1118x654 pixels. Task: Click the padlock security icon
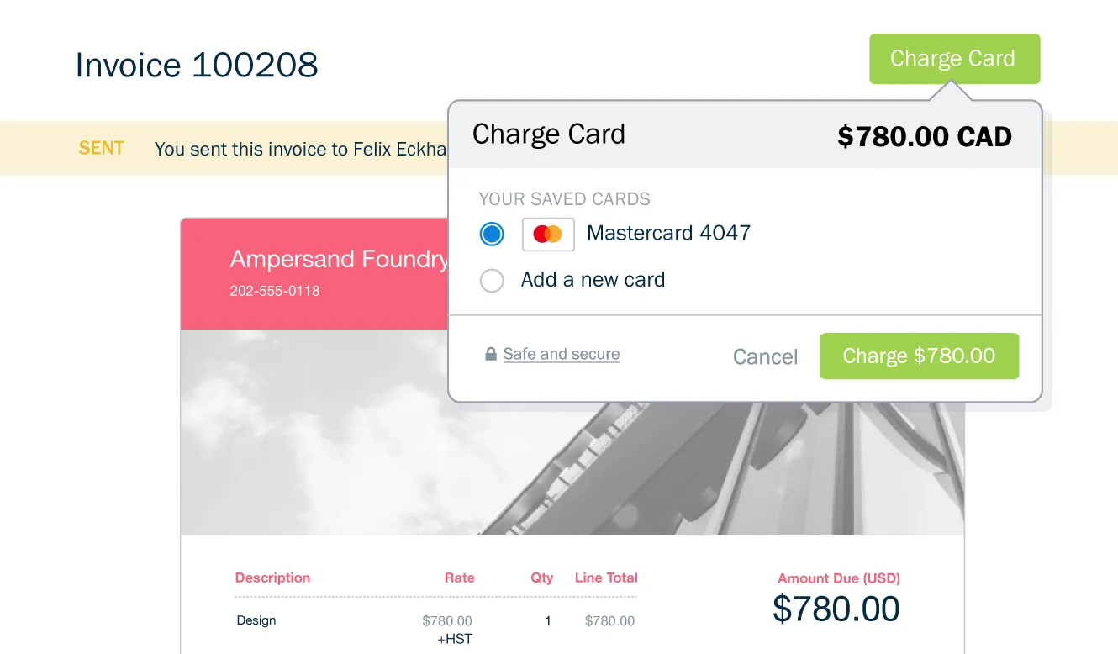pos(491,355)
